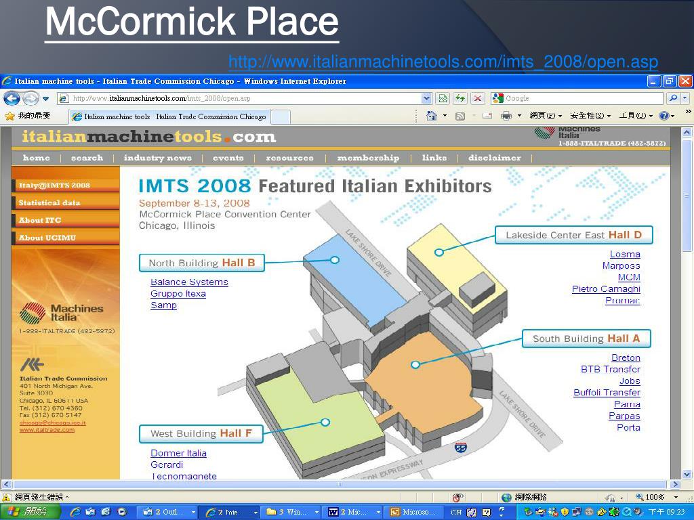Open the Outlook taskbar group
Image resolution: width=694 pixels, height=520 pixels.
pos(168,512)
